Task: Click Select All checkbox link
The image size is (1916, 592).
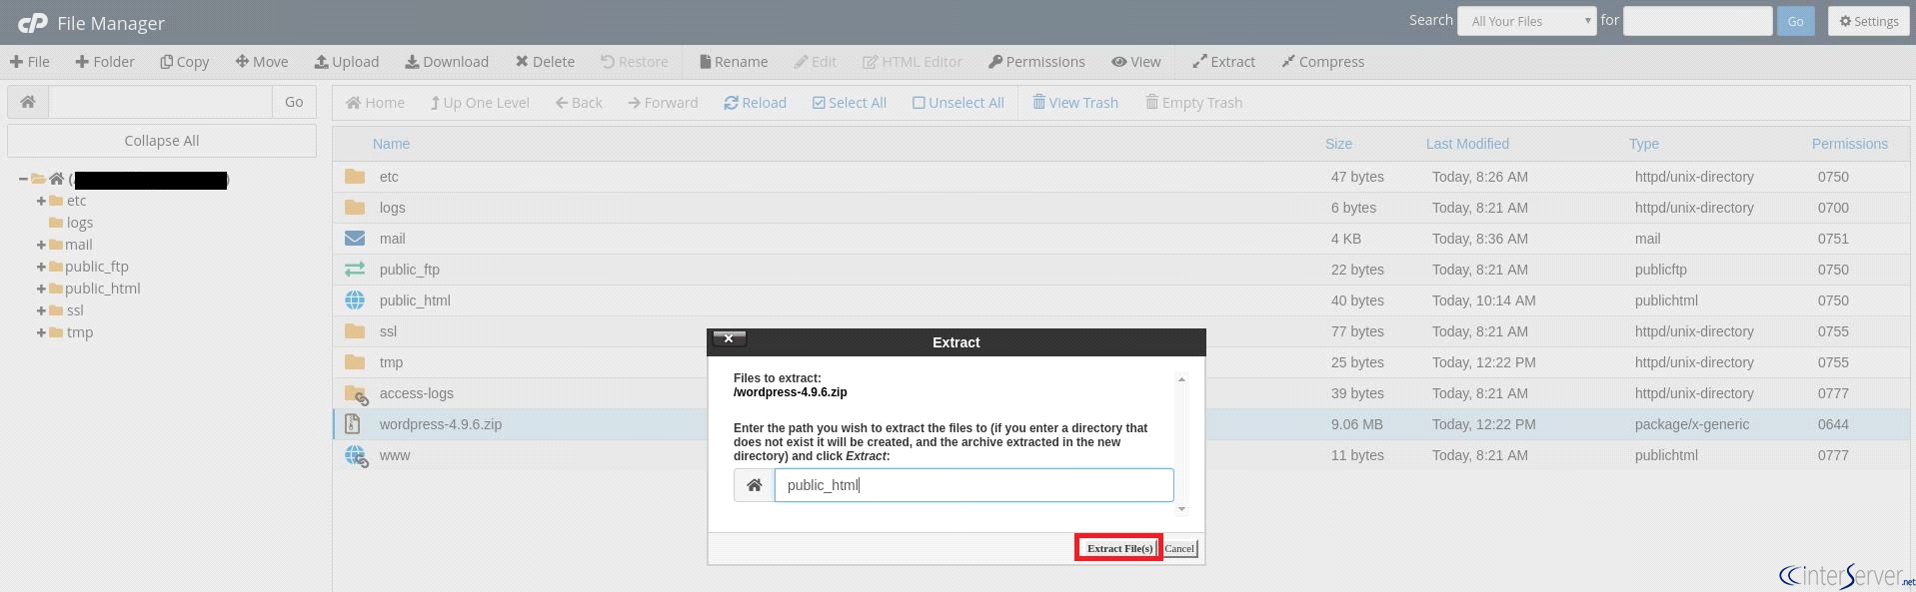Action: coord(850,103)
